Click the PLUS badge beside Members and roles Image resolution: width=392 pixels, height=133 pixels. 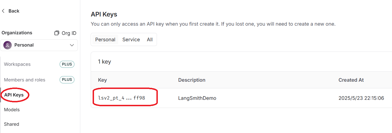pos(67,80)
